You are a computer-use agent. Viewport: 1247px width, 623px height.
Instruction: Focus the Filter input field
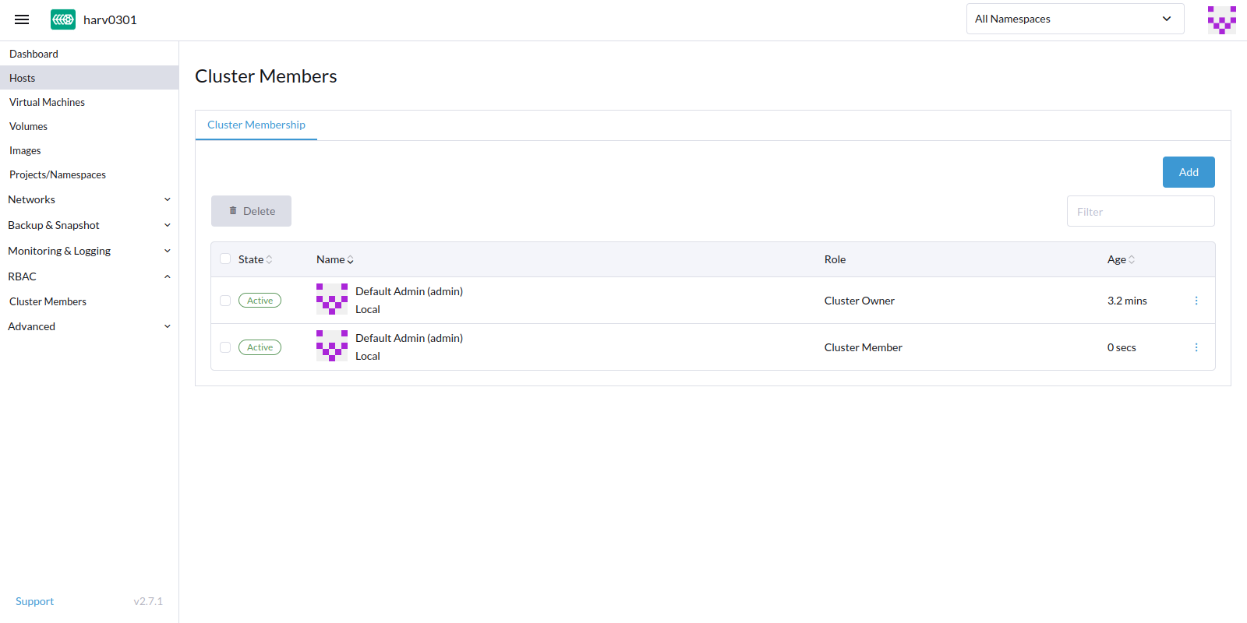point(1140,211)
